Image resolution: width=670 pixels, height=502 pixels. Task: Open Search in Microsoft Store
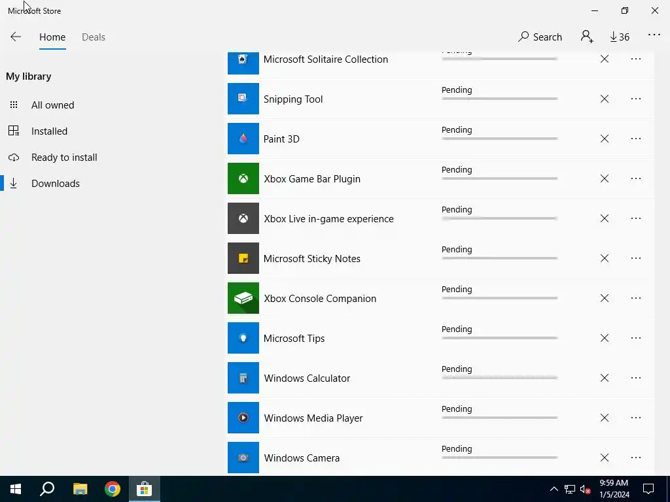(x=540, y=37)
